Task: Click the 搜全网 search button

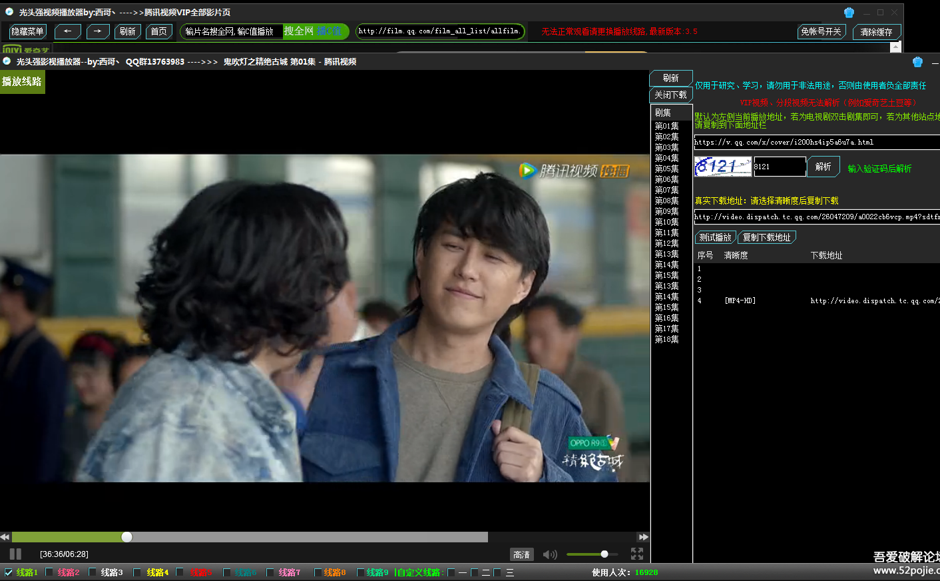Action: [x=299, y=31]
